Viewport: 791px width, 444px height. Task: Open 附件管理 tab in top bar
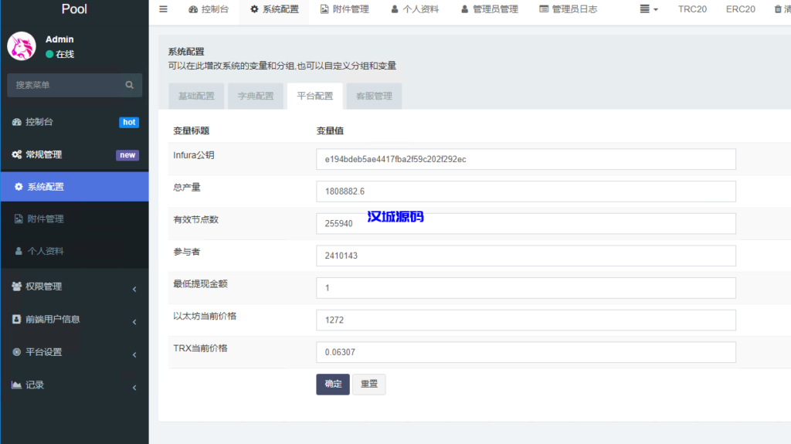pos(345,9)
